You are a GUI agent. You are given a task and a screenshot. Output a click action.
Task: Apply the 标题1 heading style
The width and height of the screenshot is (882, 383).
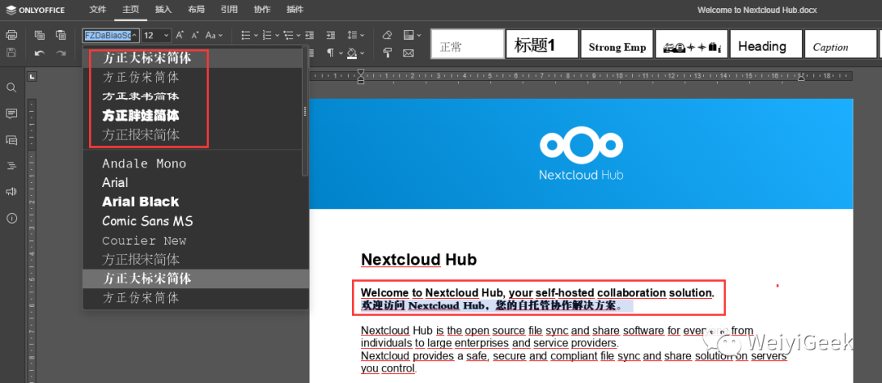(x=542, y=44)
